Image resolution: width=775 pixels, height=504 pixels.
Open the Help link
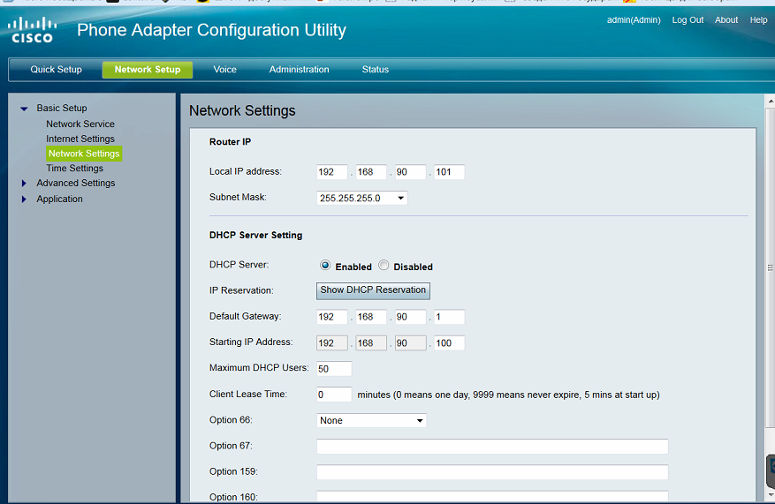point(758,19)
